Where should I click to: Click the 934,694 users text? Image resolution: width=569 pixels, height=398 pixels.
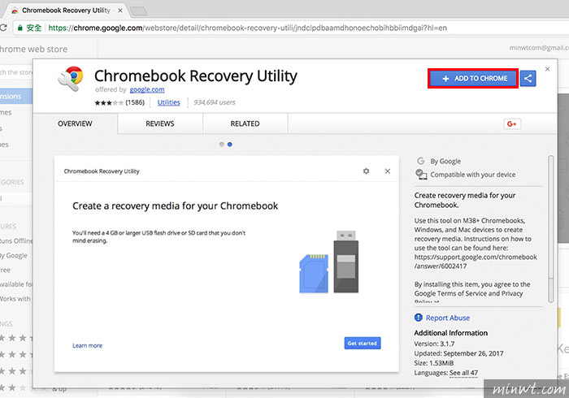click(215, 102)
